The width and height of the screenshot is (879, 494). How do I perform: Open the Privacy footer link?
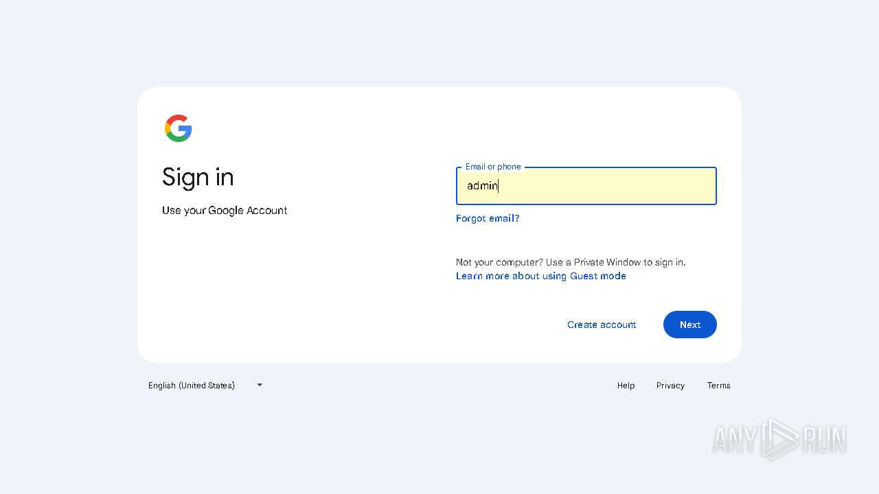coord(670,386)
